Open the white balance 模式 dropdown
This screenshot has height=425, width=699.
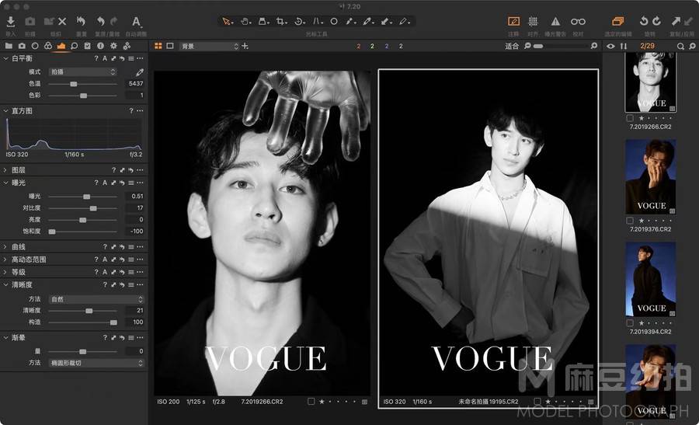(x=83, y=71)
